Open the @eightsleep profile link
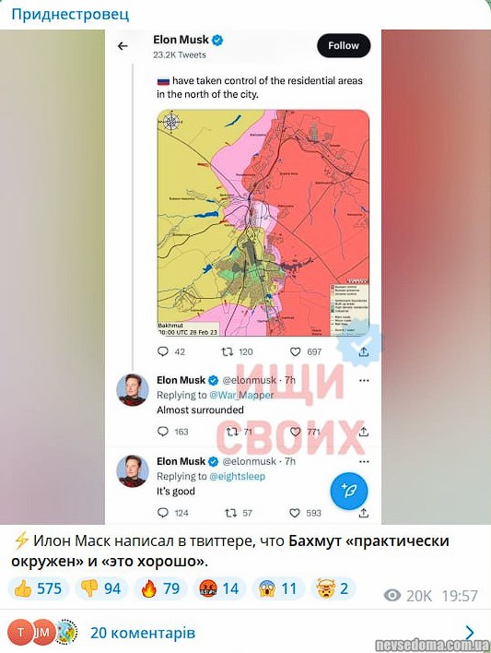Screen dimensions: 491x653 point(237,476)
